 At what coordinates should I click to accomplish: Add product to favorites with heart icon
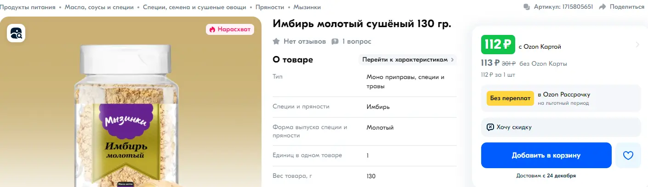pyautogui.click(x=628, y=155)
